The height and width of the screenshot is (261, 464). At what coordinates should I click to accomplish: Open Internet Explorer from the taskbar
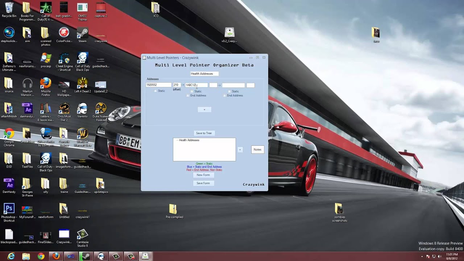tap(11, 256)
